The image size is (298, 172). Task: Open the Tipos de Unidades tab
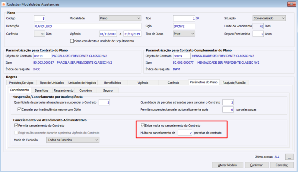(x=51, y=83)
